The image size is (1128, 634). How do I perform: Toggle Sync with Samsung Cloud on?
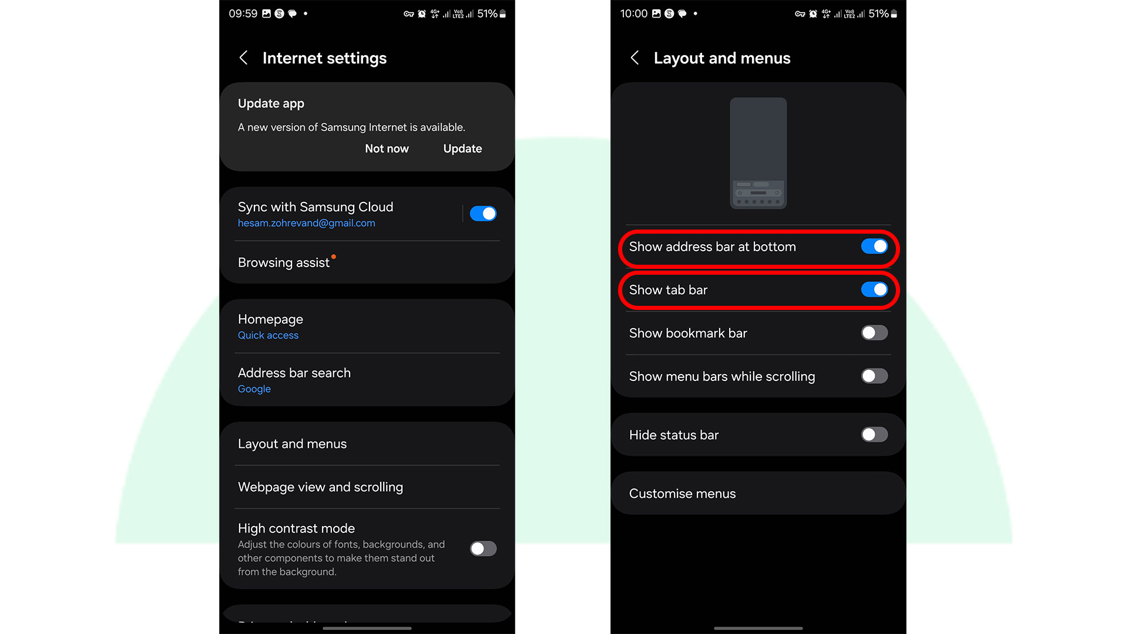pyautogui.click(x=483, y=214)
